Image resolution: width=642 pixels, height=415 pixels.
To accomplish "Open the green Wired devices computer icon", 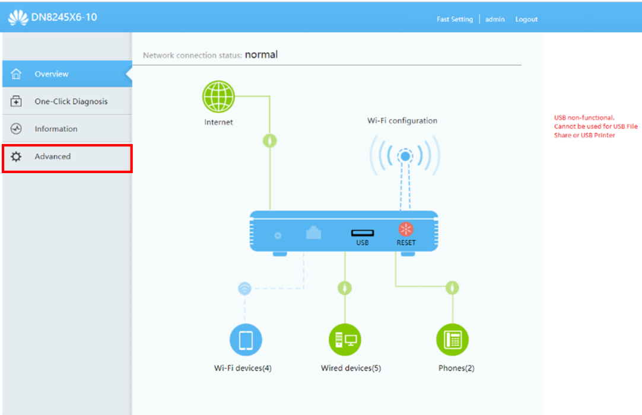I will [345, 340].
